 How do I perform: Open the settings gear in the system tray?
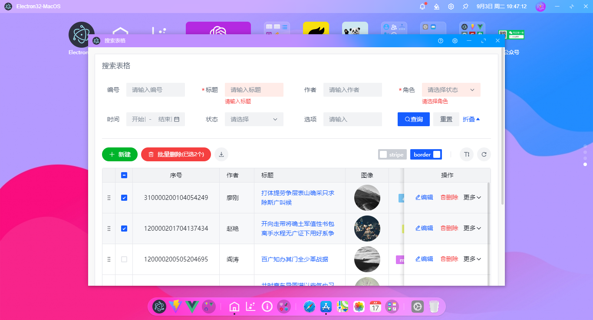coord(451,7)
